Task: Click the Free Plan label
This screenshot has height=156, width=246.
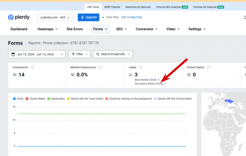Action: click(112, 17)
